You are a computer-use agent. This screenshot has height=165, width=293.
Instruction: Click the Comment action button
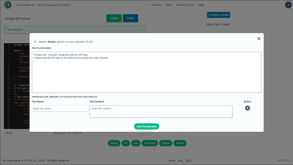pyautogui.click(x=150, y=143)
